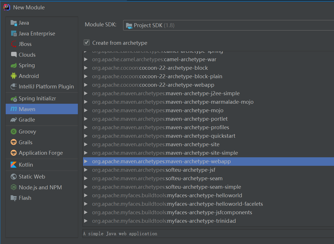This screenshot has width=334, height=244.
Task: Select maven-archetype-portlet archetype
Action: [208, 119]
